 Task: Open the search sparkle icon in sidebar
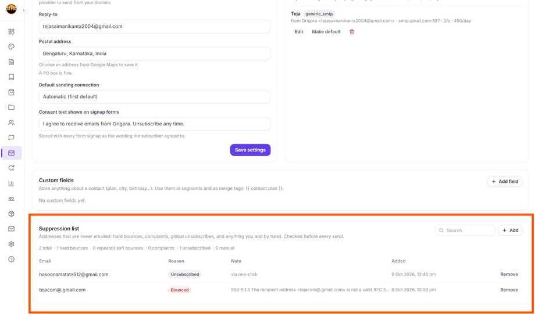[11, 168]
